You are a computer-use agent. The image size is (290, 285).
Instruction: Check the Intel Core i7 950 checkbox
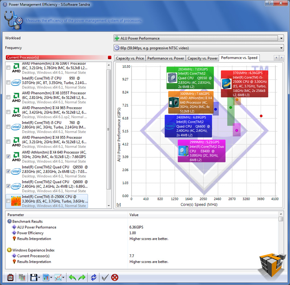pyautogui.click(x=8, y=82)
